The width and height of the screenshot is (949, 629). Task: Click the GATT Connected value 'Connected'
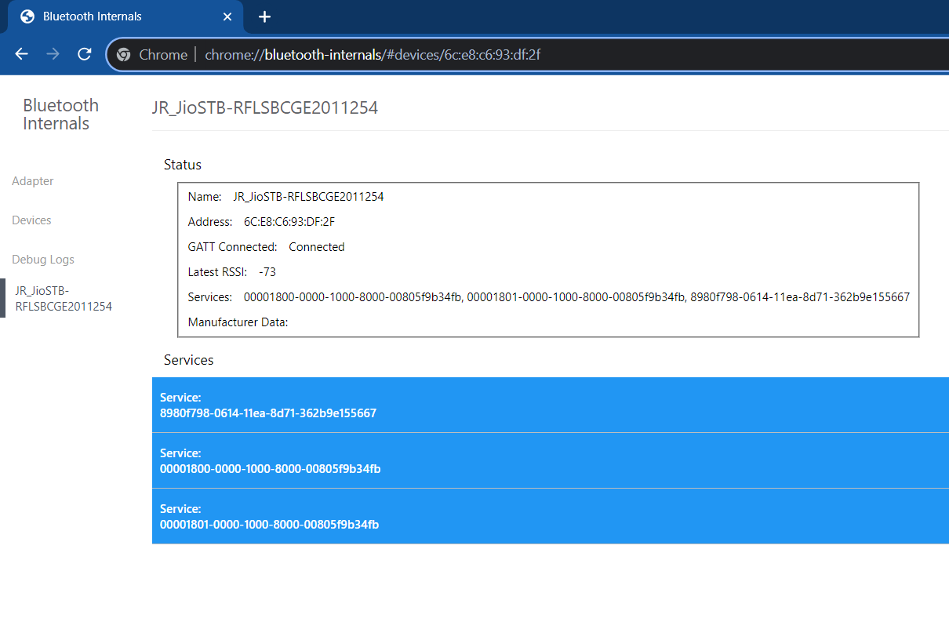click(x=317, y=247)
